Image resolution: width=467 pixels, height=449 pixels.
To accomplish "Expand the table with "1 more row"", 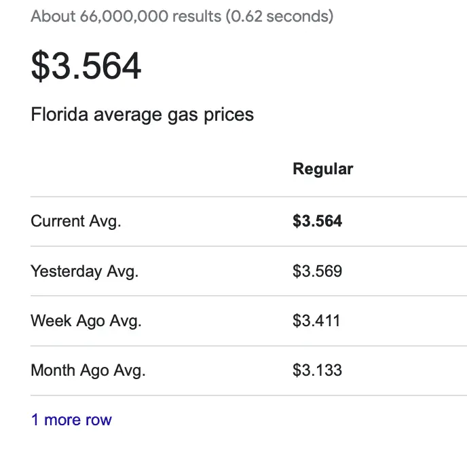I will click(x=71, y=420).
